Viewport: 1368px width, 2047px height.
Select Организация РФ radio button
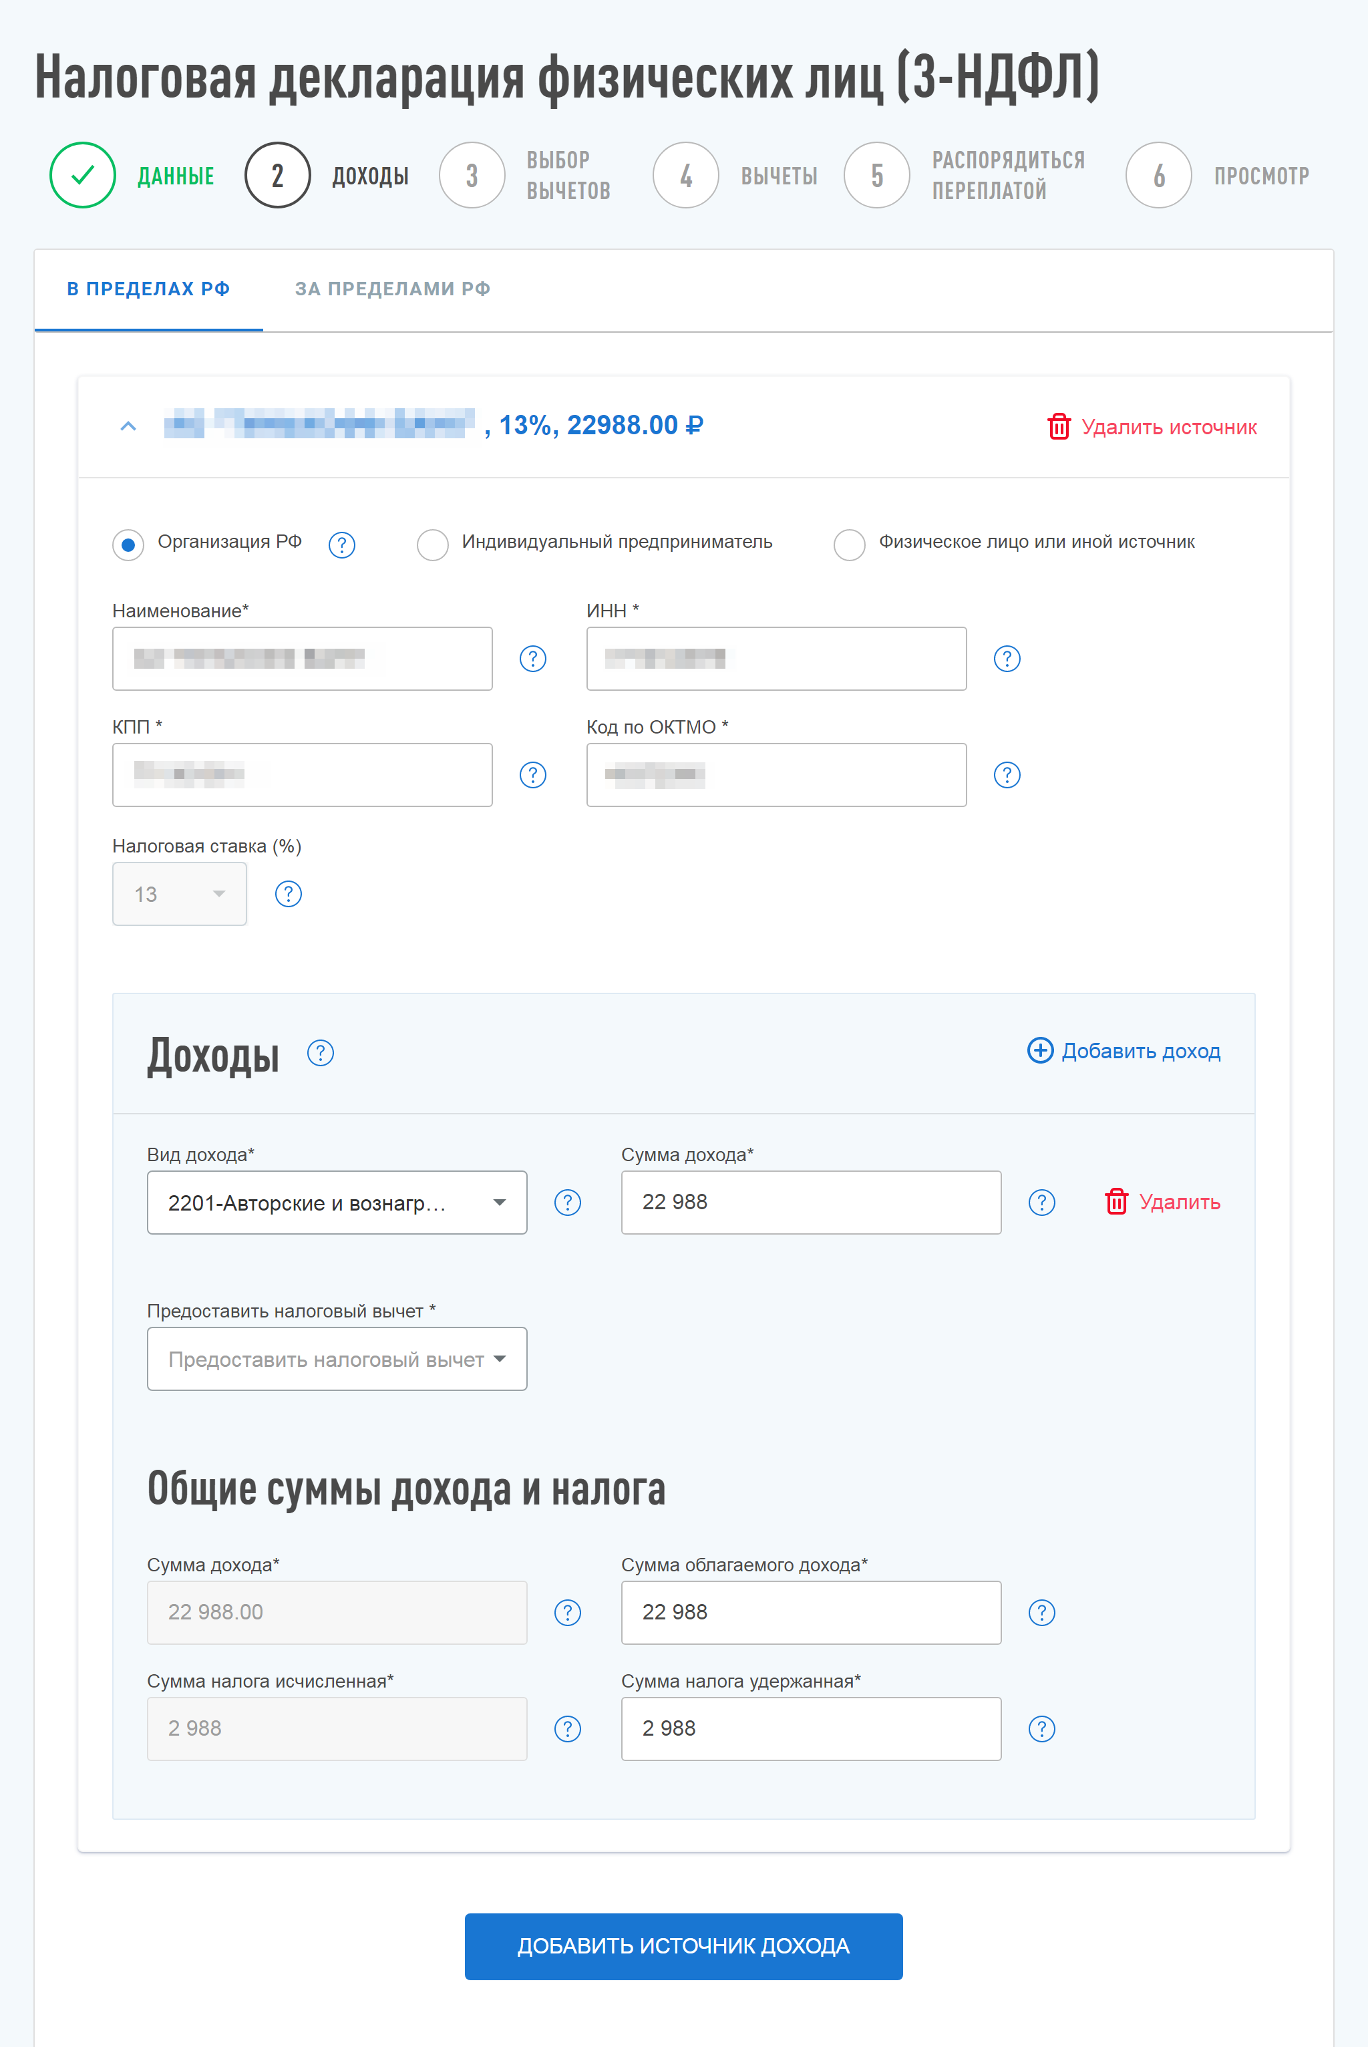coord(128,544)
